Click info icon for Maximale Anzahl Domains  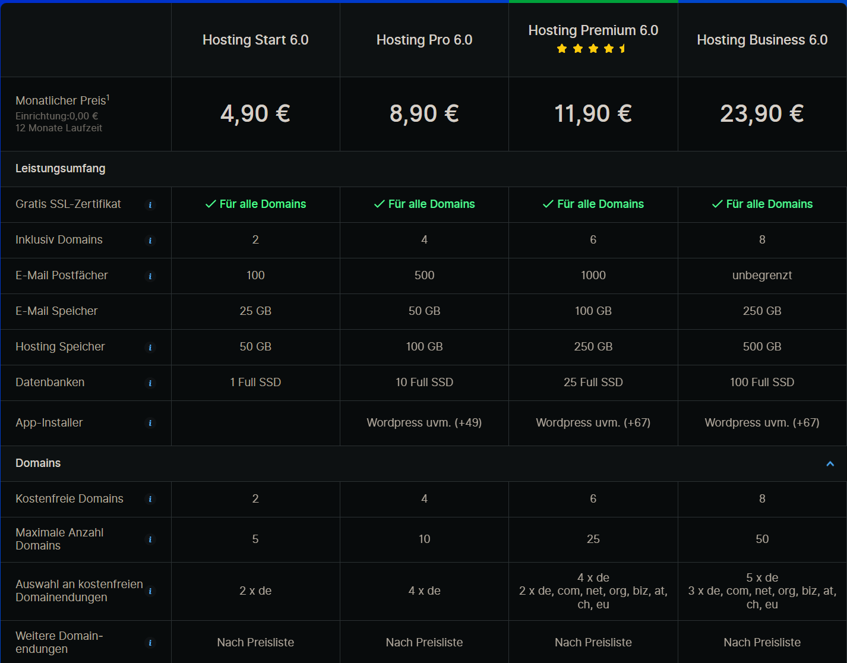click(x=150, y=539)
